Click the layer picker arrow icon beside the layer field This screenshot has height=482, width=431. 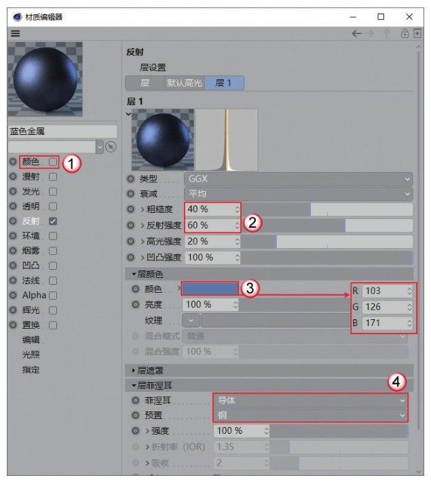click(111, 147)
